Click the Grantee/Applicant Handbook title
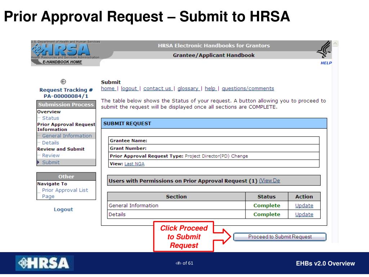This screenshot has height=277, width=369. tap(214, 55)
